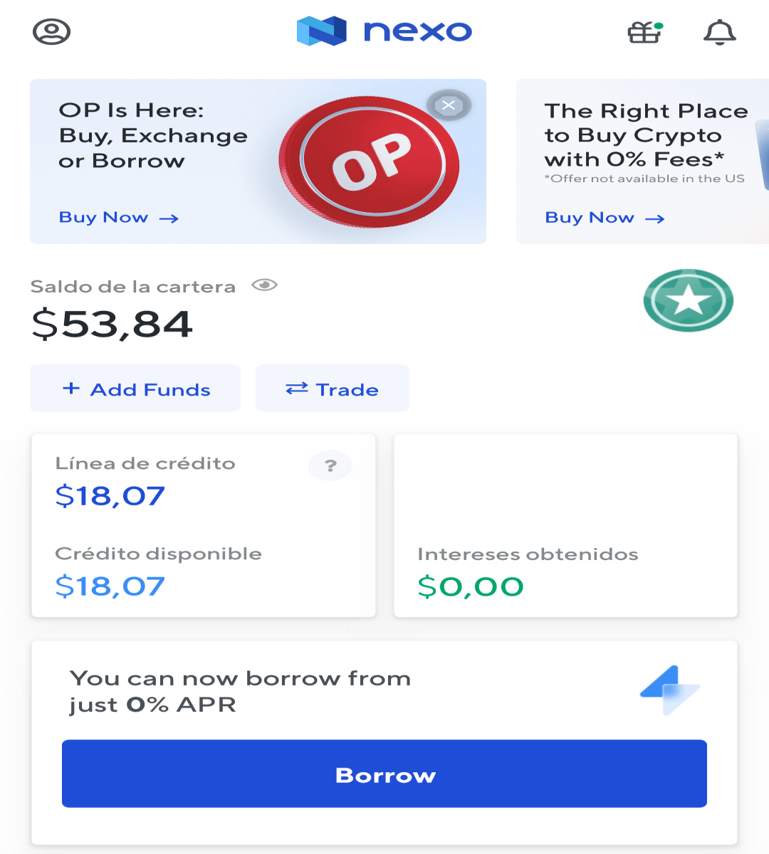The height and width of the screenshot is (854, 769).
Task: Open the green star loyalty badge
Action: point(689,300)
